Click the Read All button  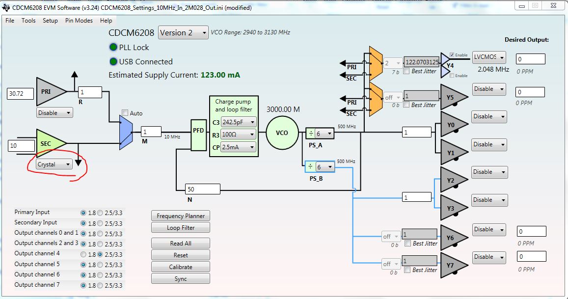(x=180, y=243)
